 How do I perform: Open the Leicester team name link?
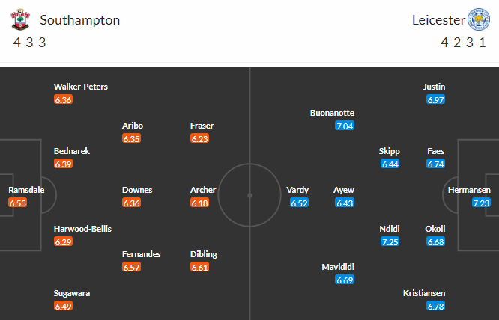click(438, 20)
